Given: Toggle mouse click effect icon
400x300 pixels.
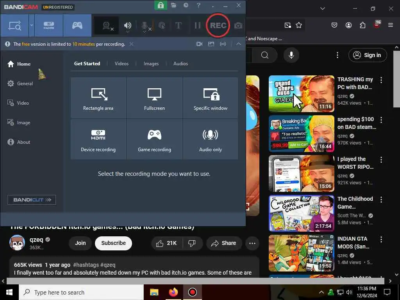Looking at the screenshot, I should click(162, 25).
